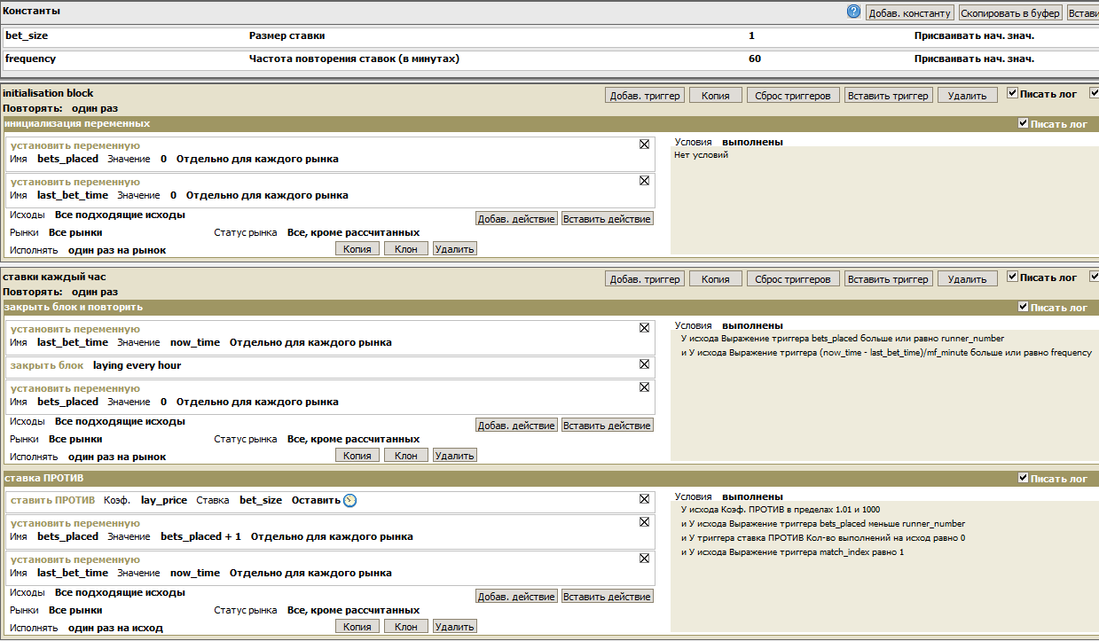The width and height of the screenshot is (1099, 641).
Task: Click Добав. действие in закрыть блок и повторить trigger
Action: click(x=516, y=426)
